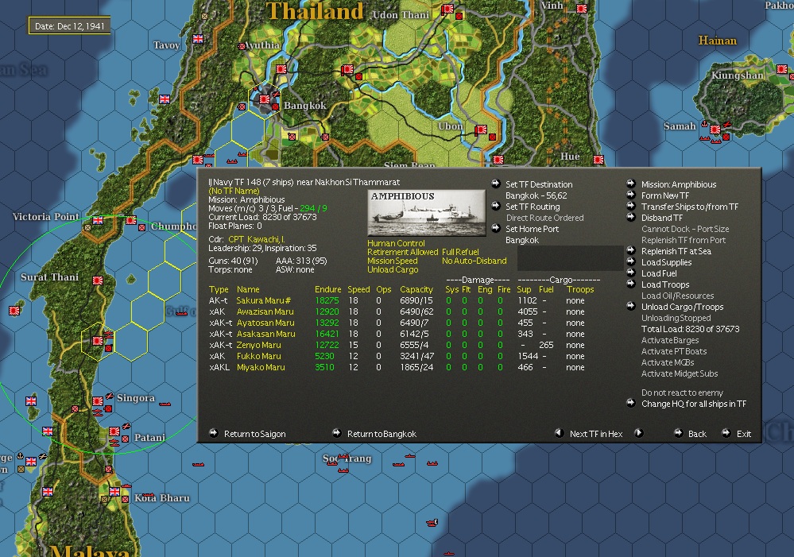Click Japanese flag icon at Surat Thani
Screen dimensions: 794x557
pos(98,280)
